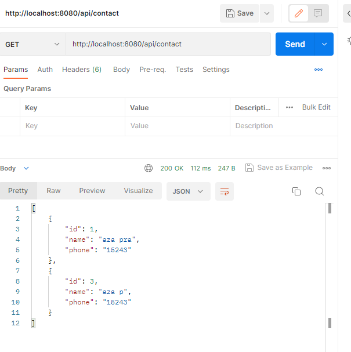
Task: Click the "id": 3 line
Action: tap(81, 281)
